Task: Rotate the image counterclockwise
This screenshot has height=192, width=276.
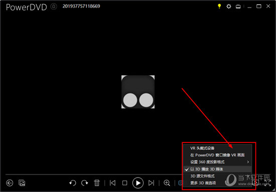Action: click(x=73, y=183)
